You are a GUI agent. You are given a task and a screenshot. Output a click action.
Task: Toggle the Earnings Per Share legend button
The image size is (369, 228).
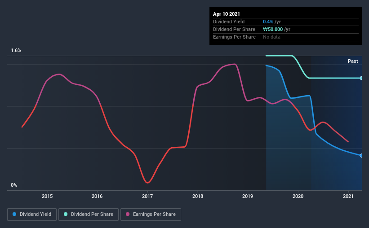(x=151, y=215)
